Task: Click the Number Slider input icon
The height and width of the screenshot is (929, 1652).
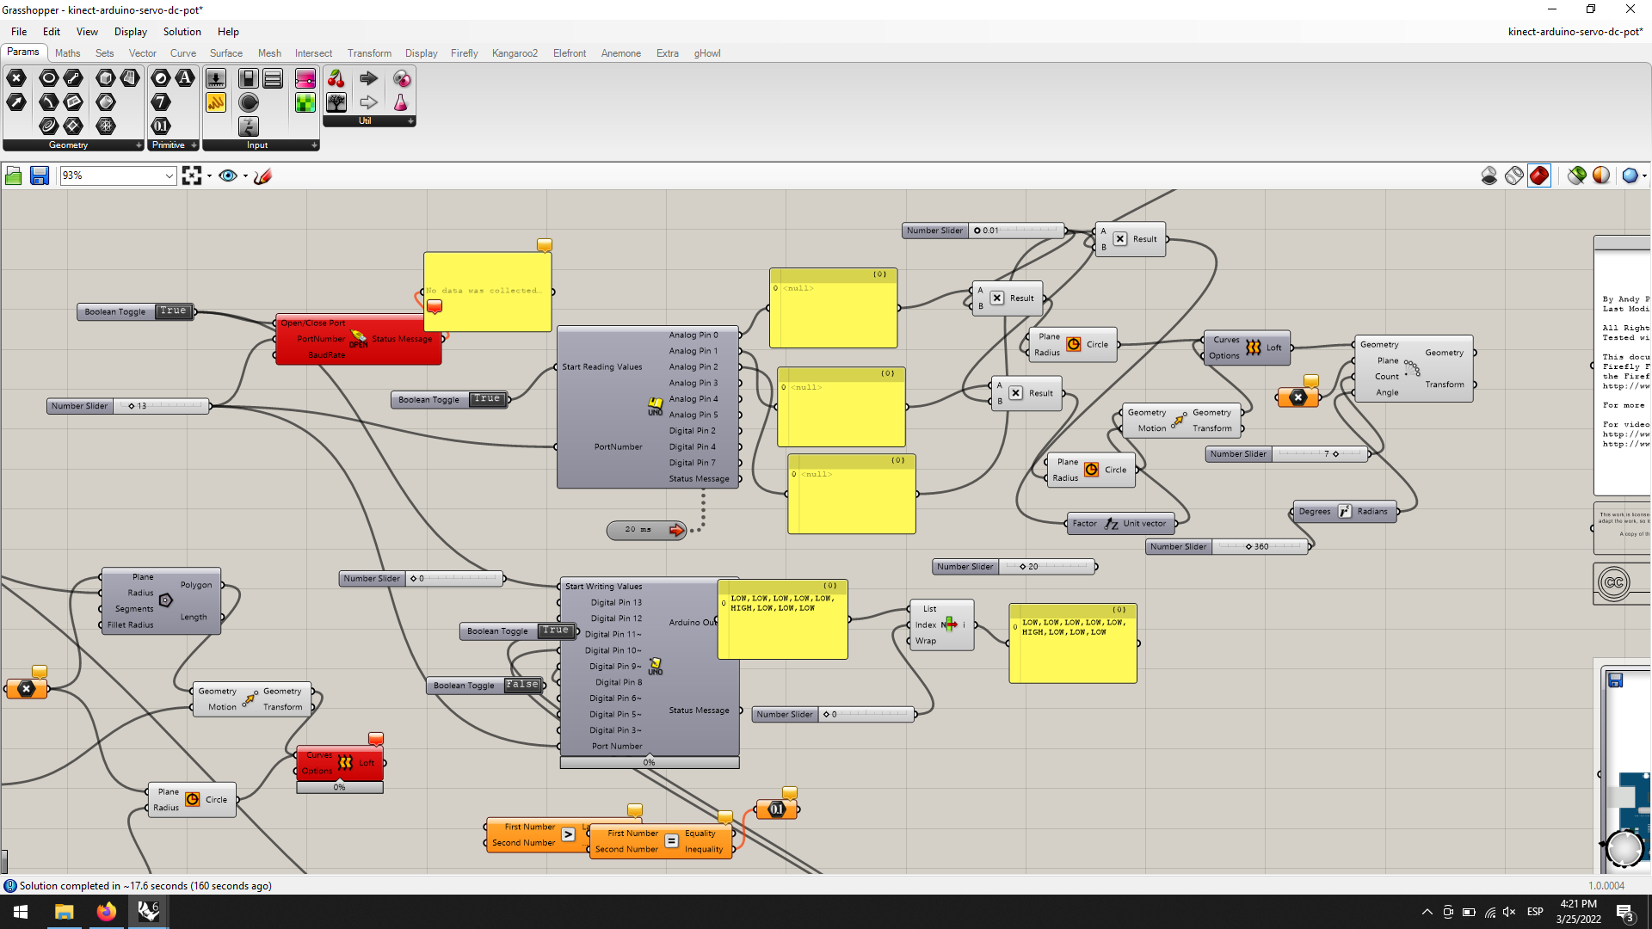Action: 215,79
